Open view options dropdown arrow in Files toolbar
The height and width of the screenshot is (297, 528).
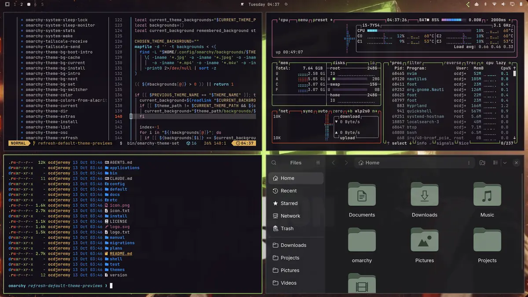pos(505,163)
